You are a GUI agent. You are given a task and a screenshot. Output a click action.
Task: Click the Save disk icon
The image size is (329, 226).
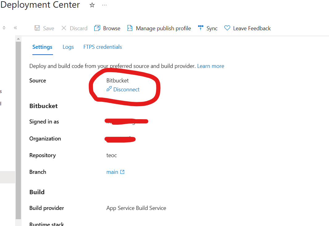pos(37,28)
